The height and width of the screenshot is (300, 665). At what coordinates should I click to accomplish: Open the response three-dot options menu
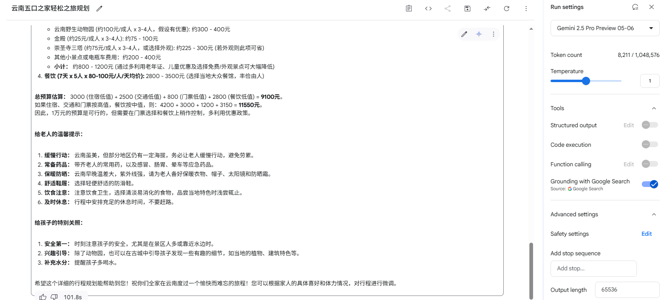pos(494,34)
